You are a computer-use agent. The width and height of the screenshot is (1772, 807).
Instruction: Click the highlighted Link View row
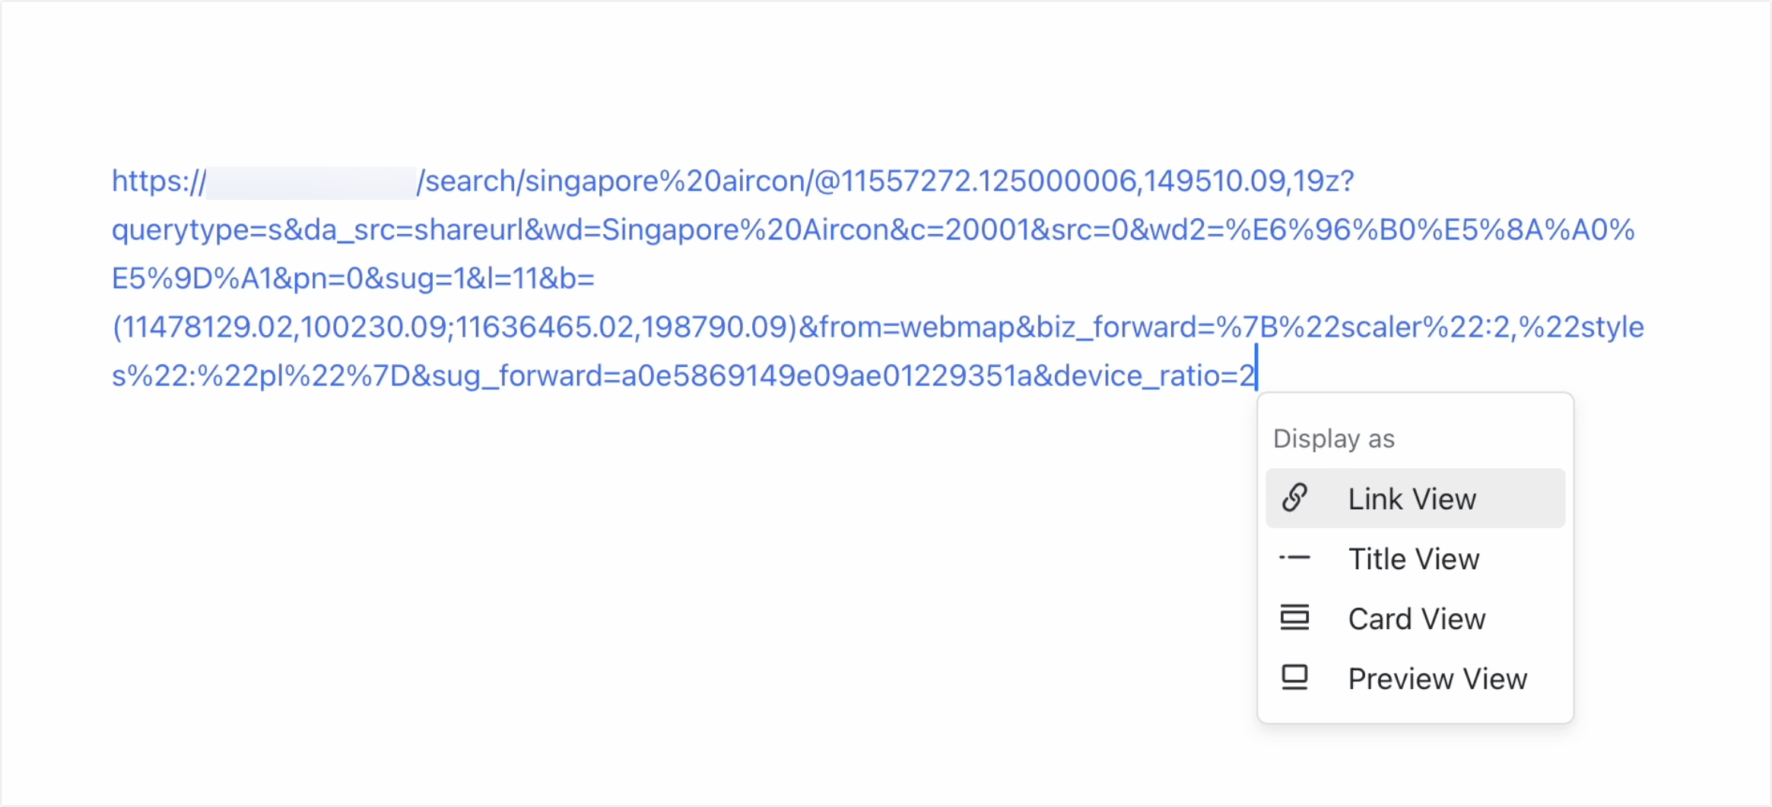tap(1415, 498)
